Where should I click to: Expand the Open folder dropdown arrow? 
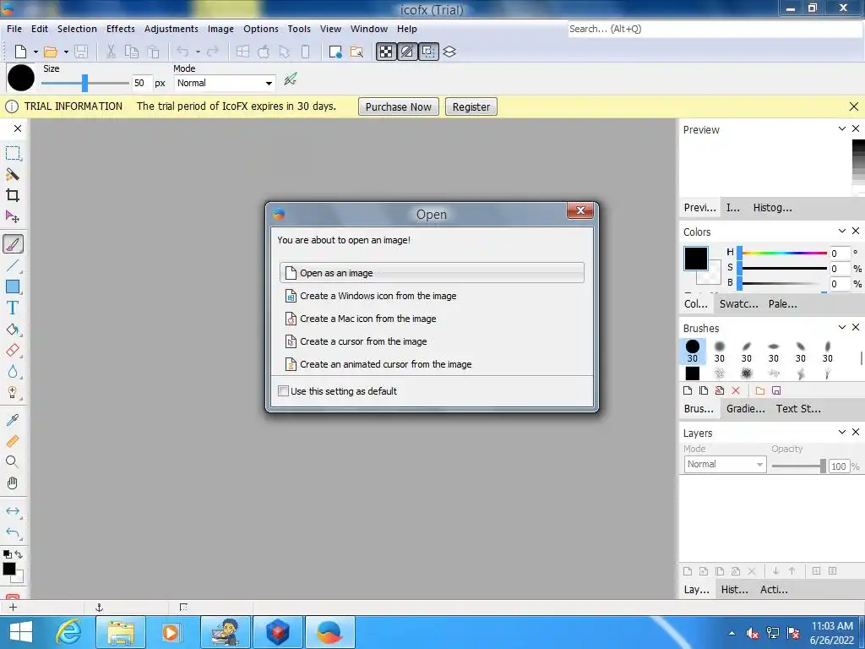[x=66, y=52]
